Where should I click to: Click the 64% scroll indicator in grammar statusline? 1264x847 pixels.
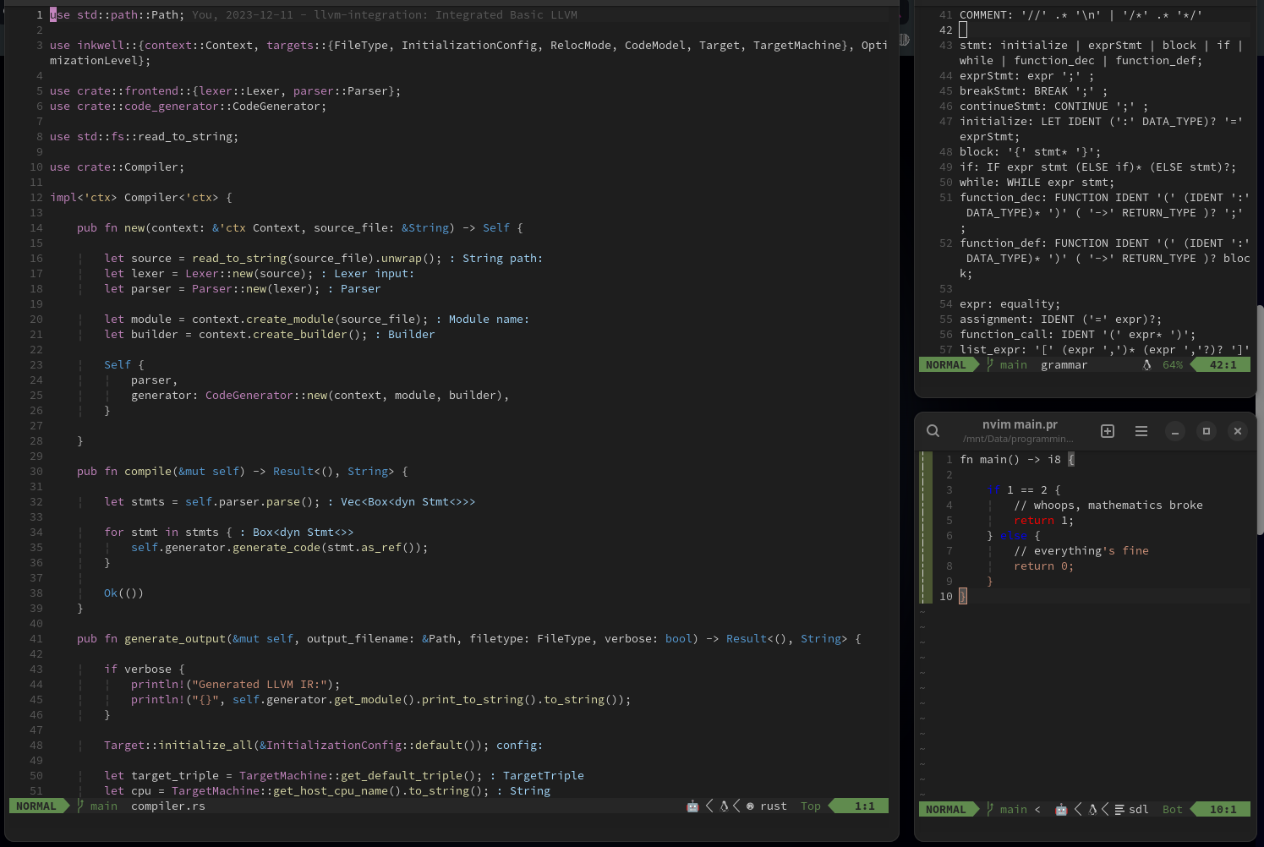[x=1173, y=365]
